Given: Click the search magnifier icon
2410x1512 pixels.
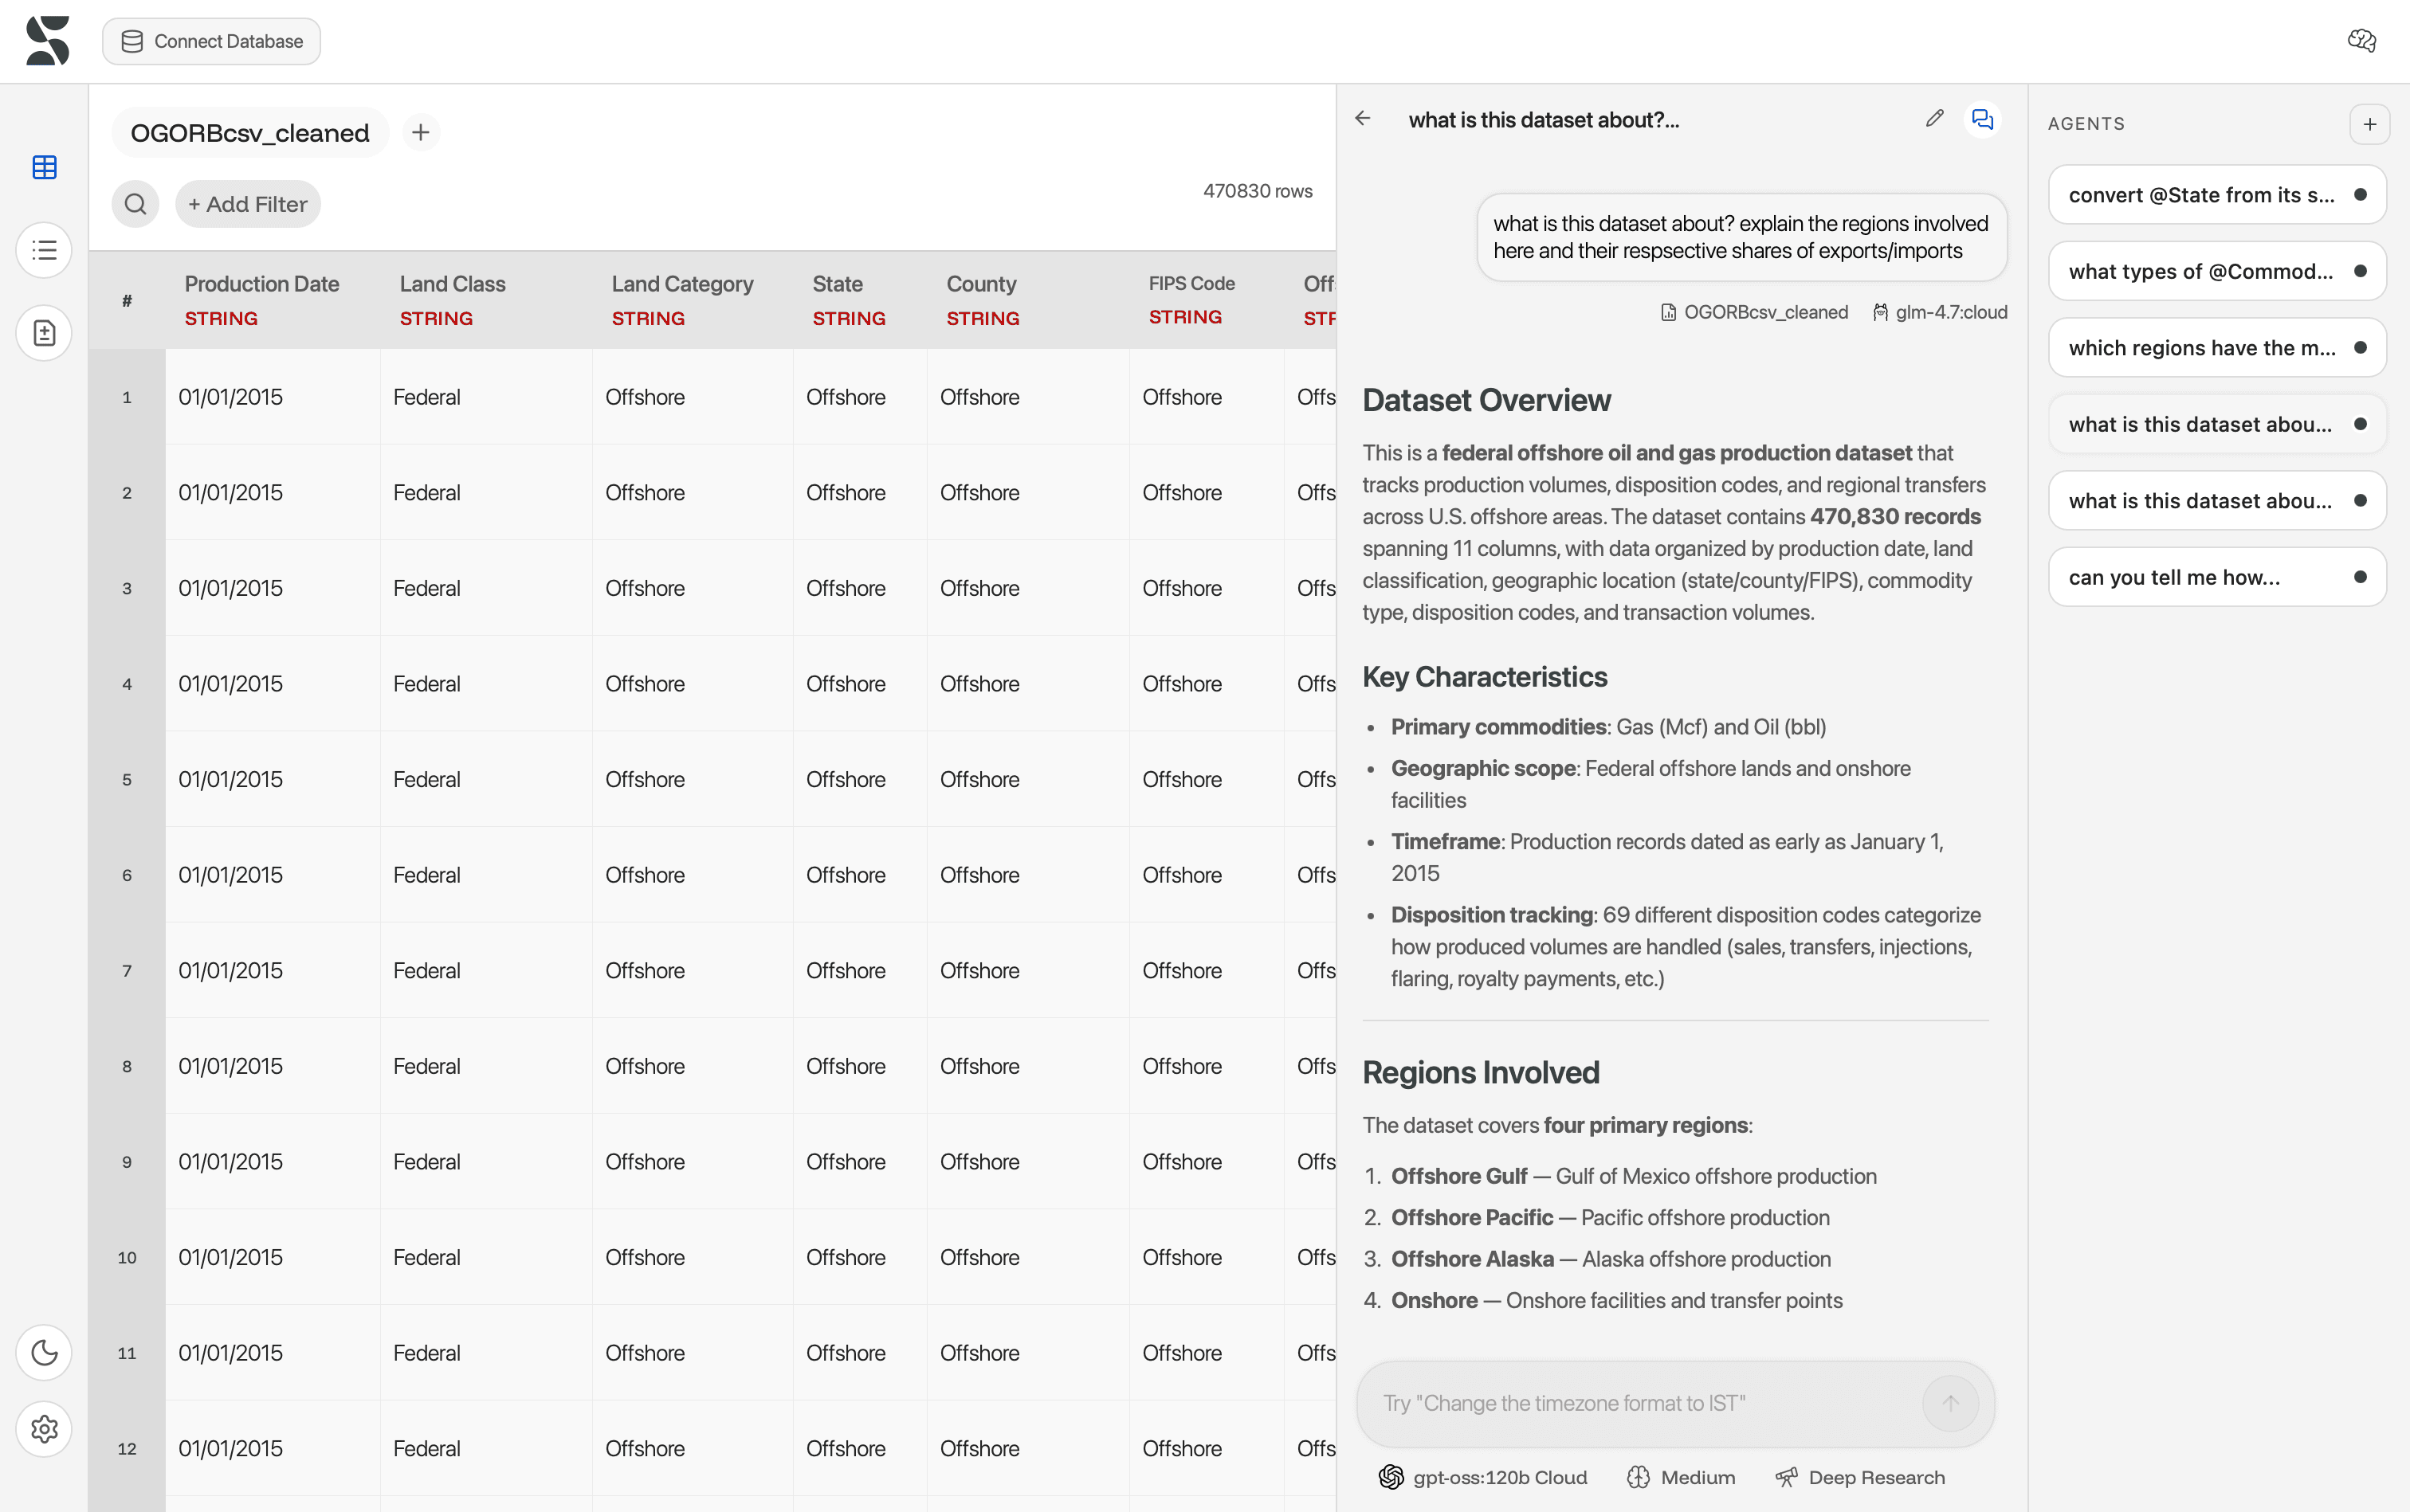Looking at the screenshot, I should point(135,204).
